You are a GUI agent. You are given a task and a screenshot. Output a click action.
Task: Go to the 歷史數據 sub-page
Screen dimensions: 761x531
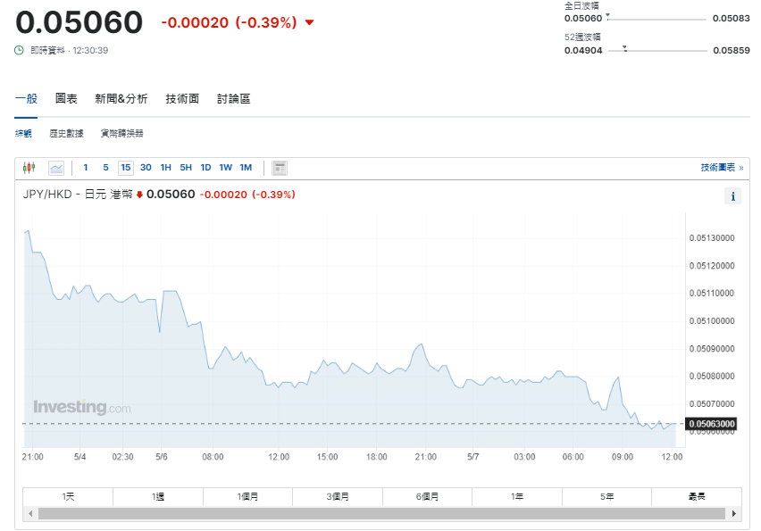(x=66, y=133)
